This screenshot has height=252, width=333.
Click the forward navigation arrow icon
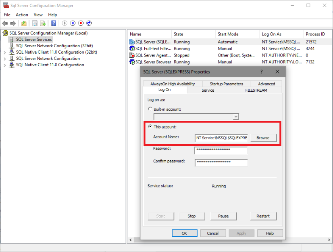(12, 23)
